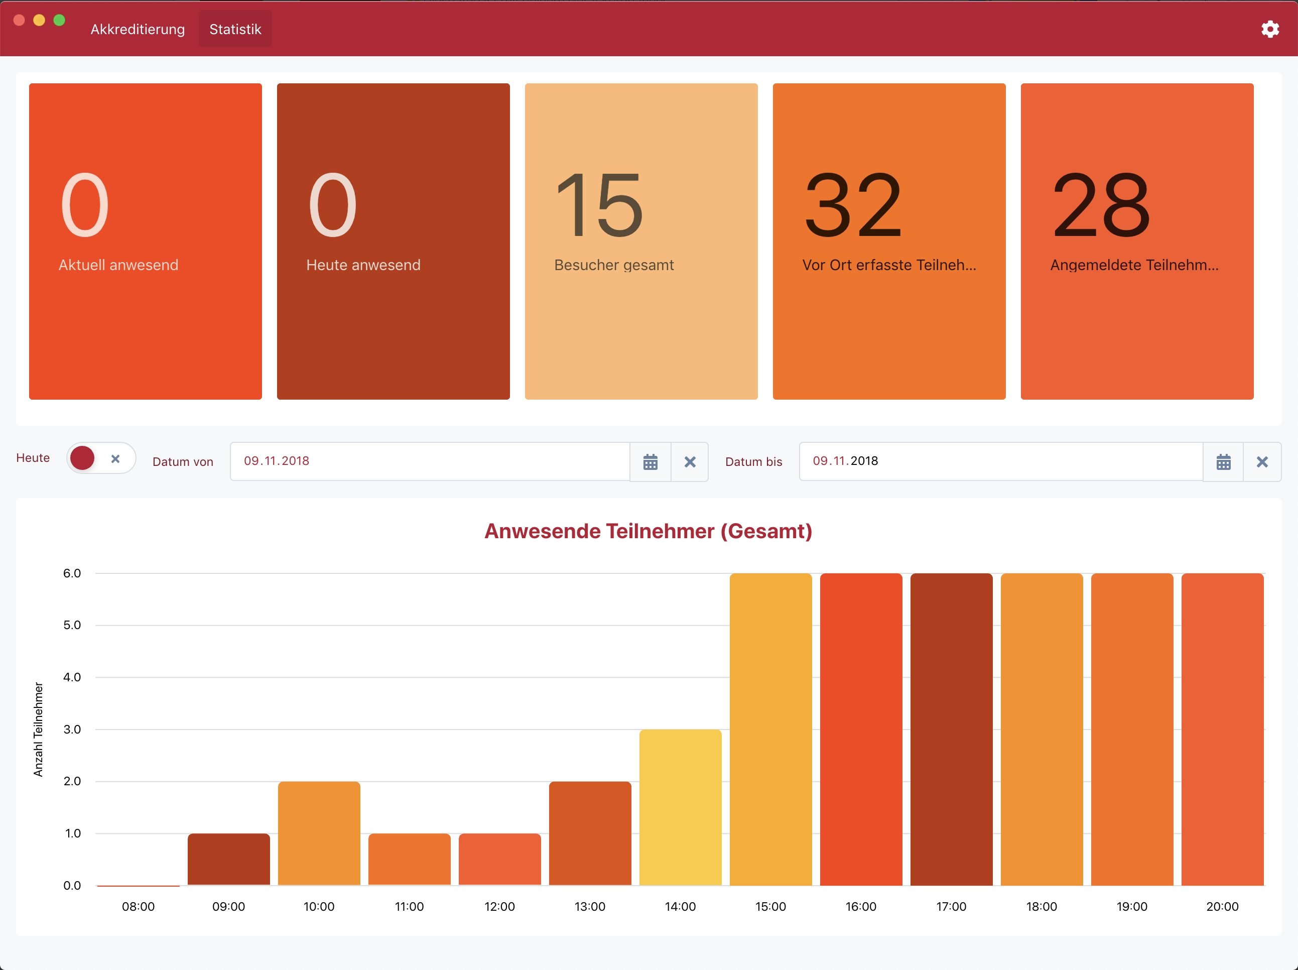Select the Besucher gesamt tile

coord(641,241)
